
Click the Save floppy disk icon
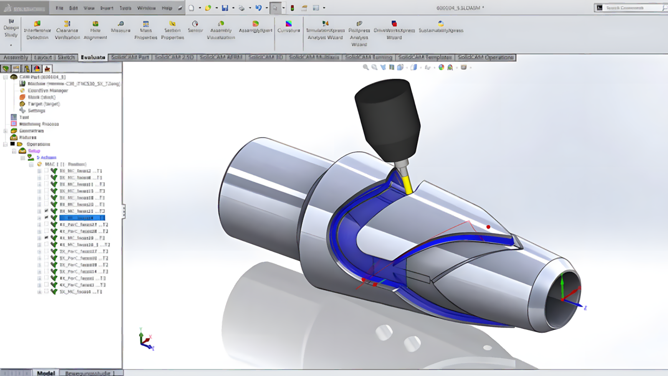(225, 8)
